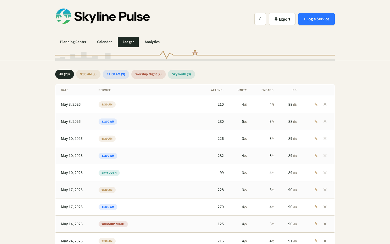Show only SkyYouth entries

(181, 74)
